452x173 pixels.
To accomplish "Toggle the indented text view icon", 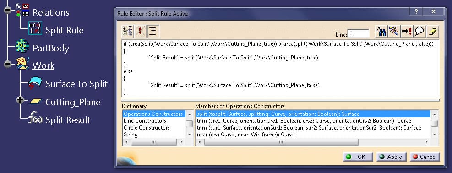I will pyautogui.click(x=153, y=32).
